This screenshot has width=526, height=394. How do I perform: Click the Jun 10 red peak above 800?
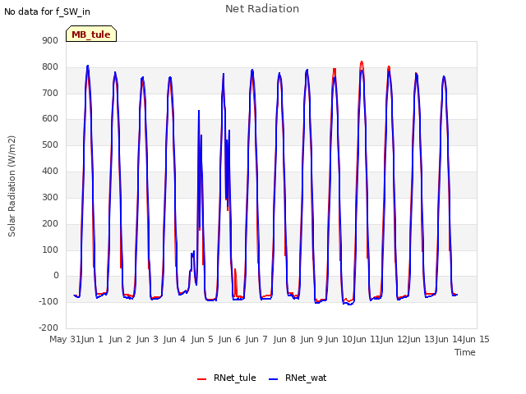[x=362, y=63]
